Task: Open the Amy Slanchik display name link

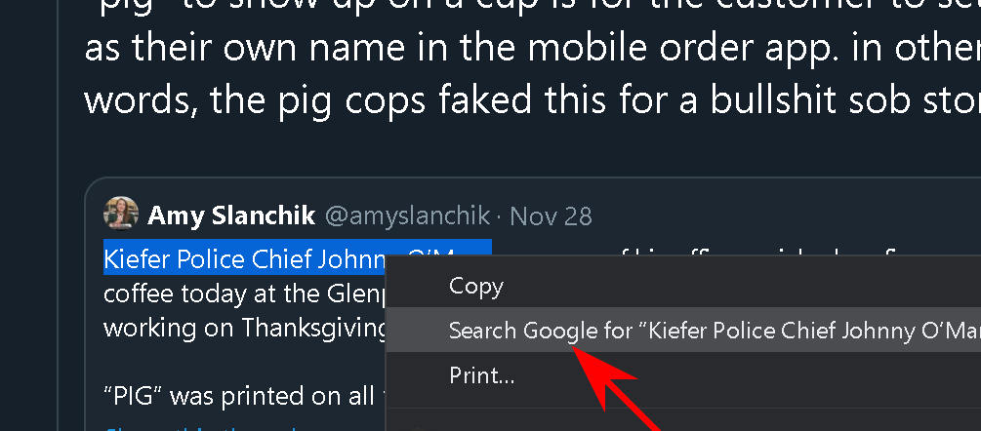Action: click(231, 215)
